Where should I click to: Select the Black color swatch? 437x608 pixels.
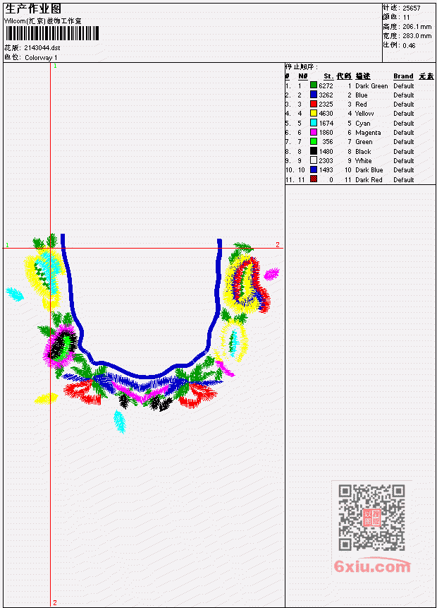click(x=314, y=151)
